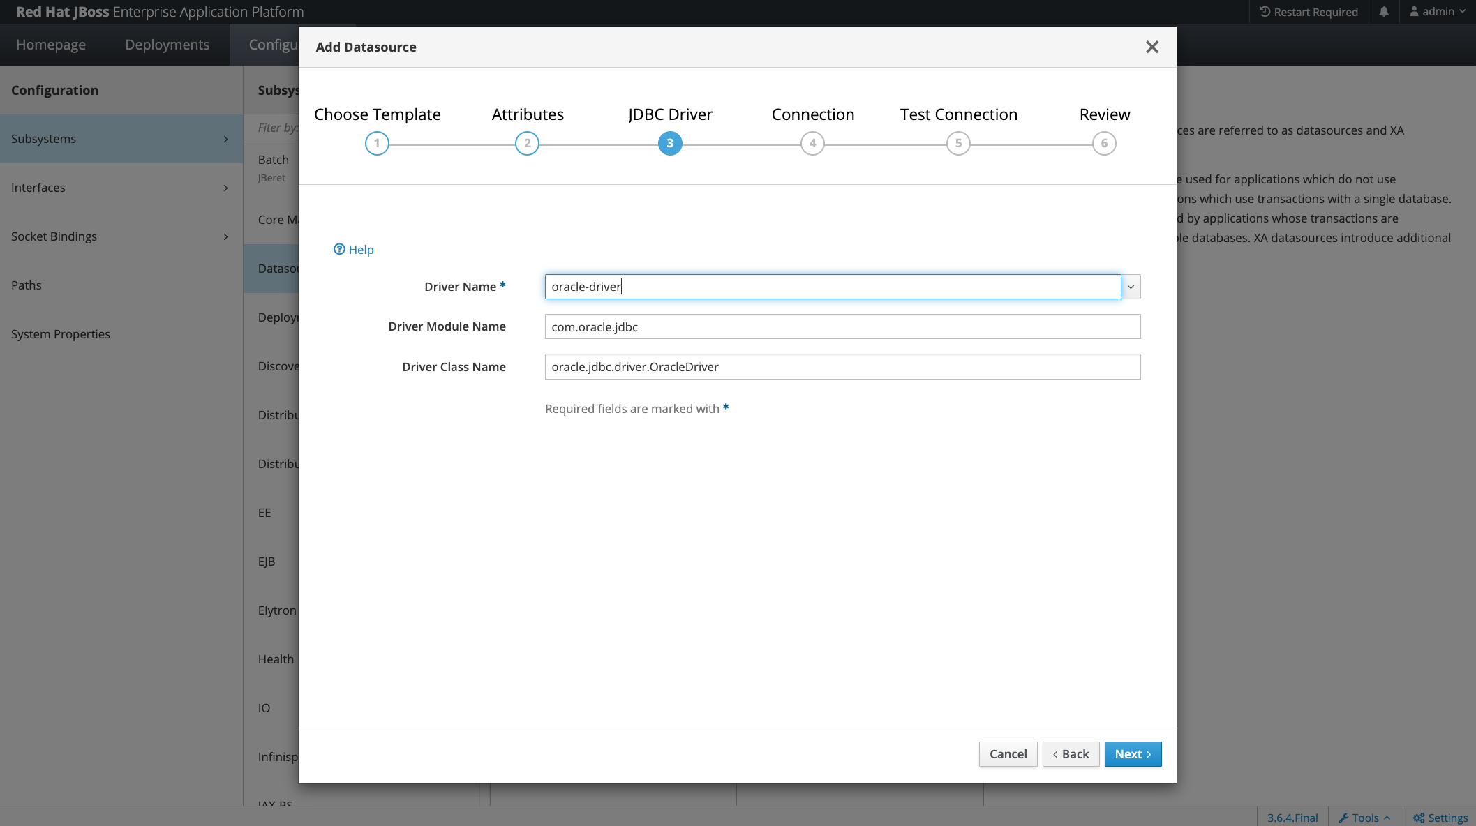Switch to the Deployments tab
The height and width of the screenshot is (826, 1476).
[x=167, y=44]
